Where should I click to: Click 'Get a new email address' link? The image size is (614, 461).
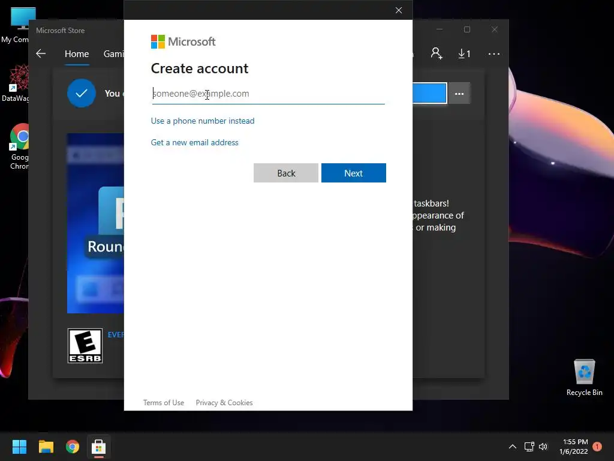coord(195,142)
